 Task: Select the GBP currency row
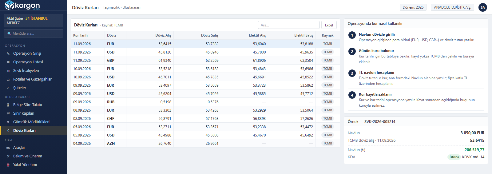click(x=205, y=61)
